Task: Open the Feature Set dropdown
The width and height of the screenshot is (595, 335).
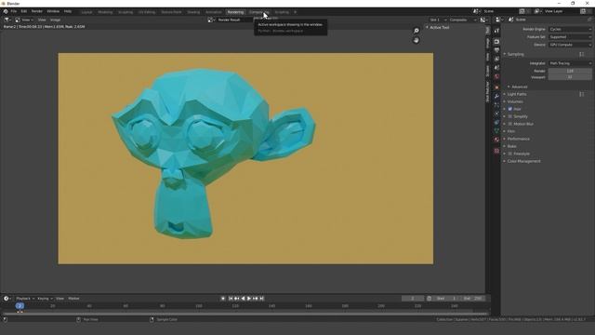Action: pos(570,37)
